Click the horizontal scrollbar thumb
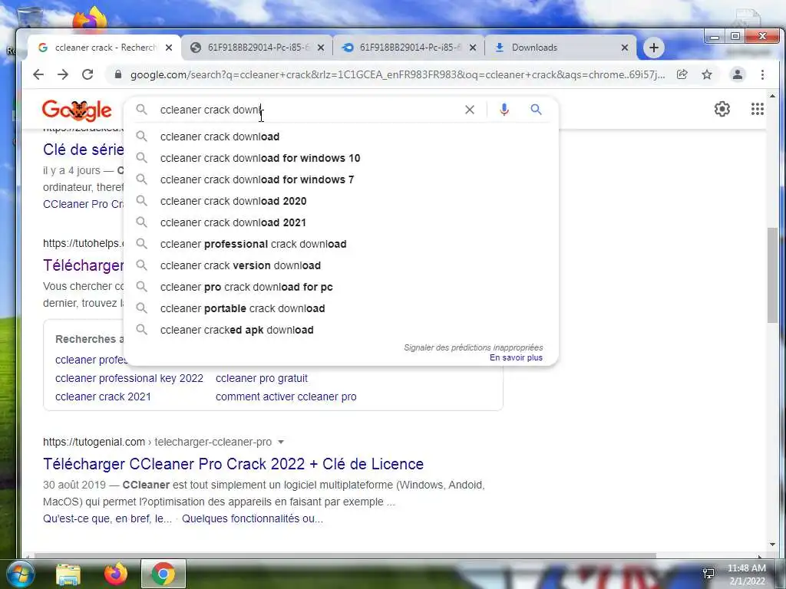Viewport: 786px width, 589px height. tap(346, 555)
